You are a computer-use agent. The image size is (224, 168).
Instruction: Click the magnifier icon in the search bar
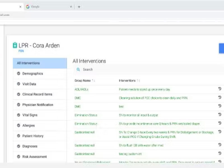click(78, 69)
